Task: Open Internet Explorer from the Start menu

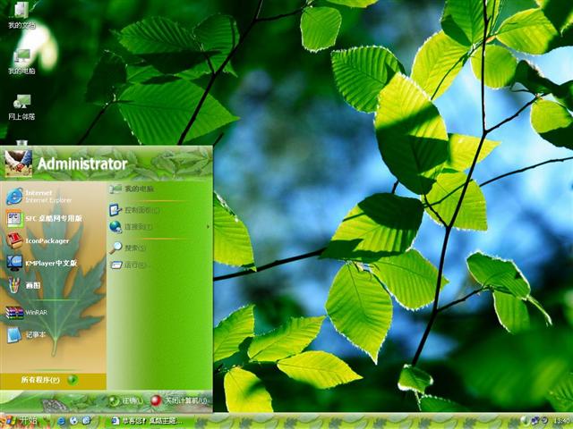Action: (39, 197)
